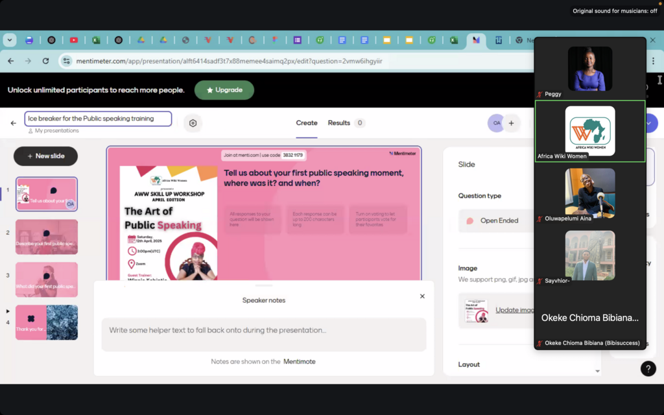Open My presentations link
Image resolution: width=664 pixels, height=415 pixels.
pyautogui.click(x=53, y=131)
